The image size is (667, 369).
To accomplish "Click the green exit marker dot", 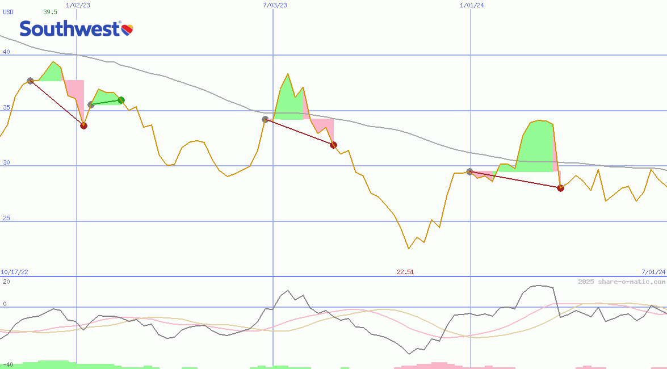I will [121, 100].
